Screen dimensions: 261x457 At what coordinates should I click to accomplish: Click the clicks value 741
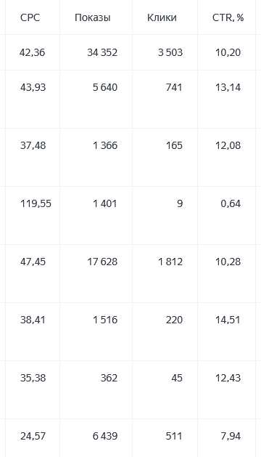point(174,87)
